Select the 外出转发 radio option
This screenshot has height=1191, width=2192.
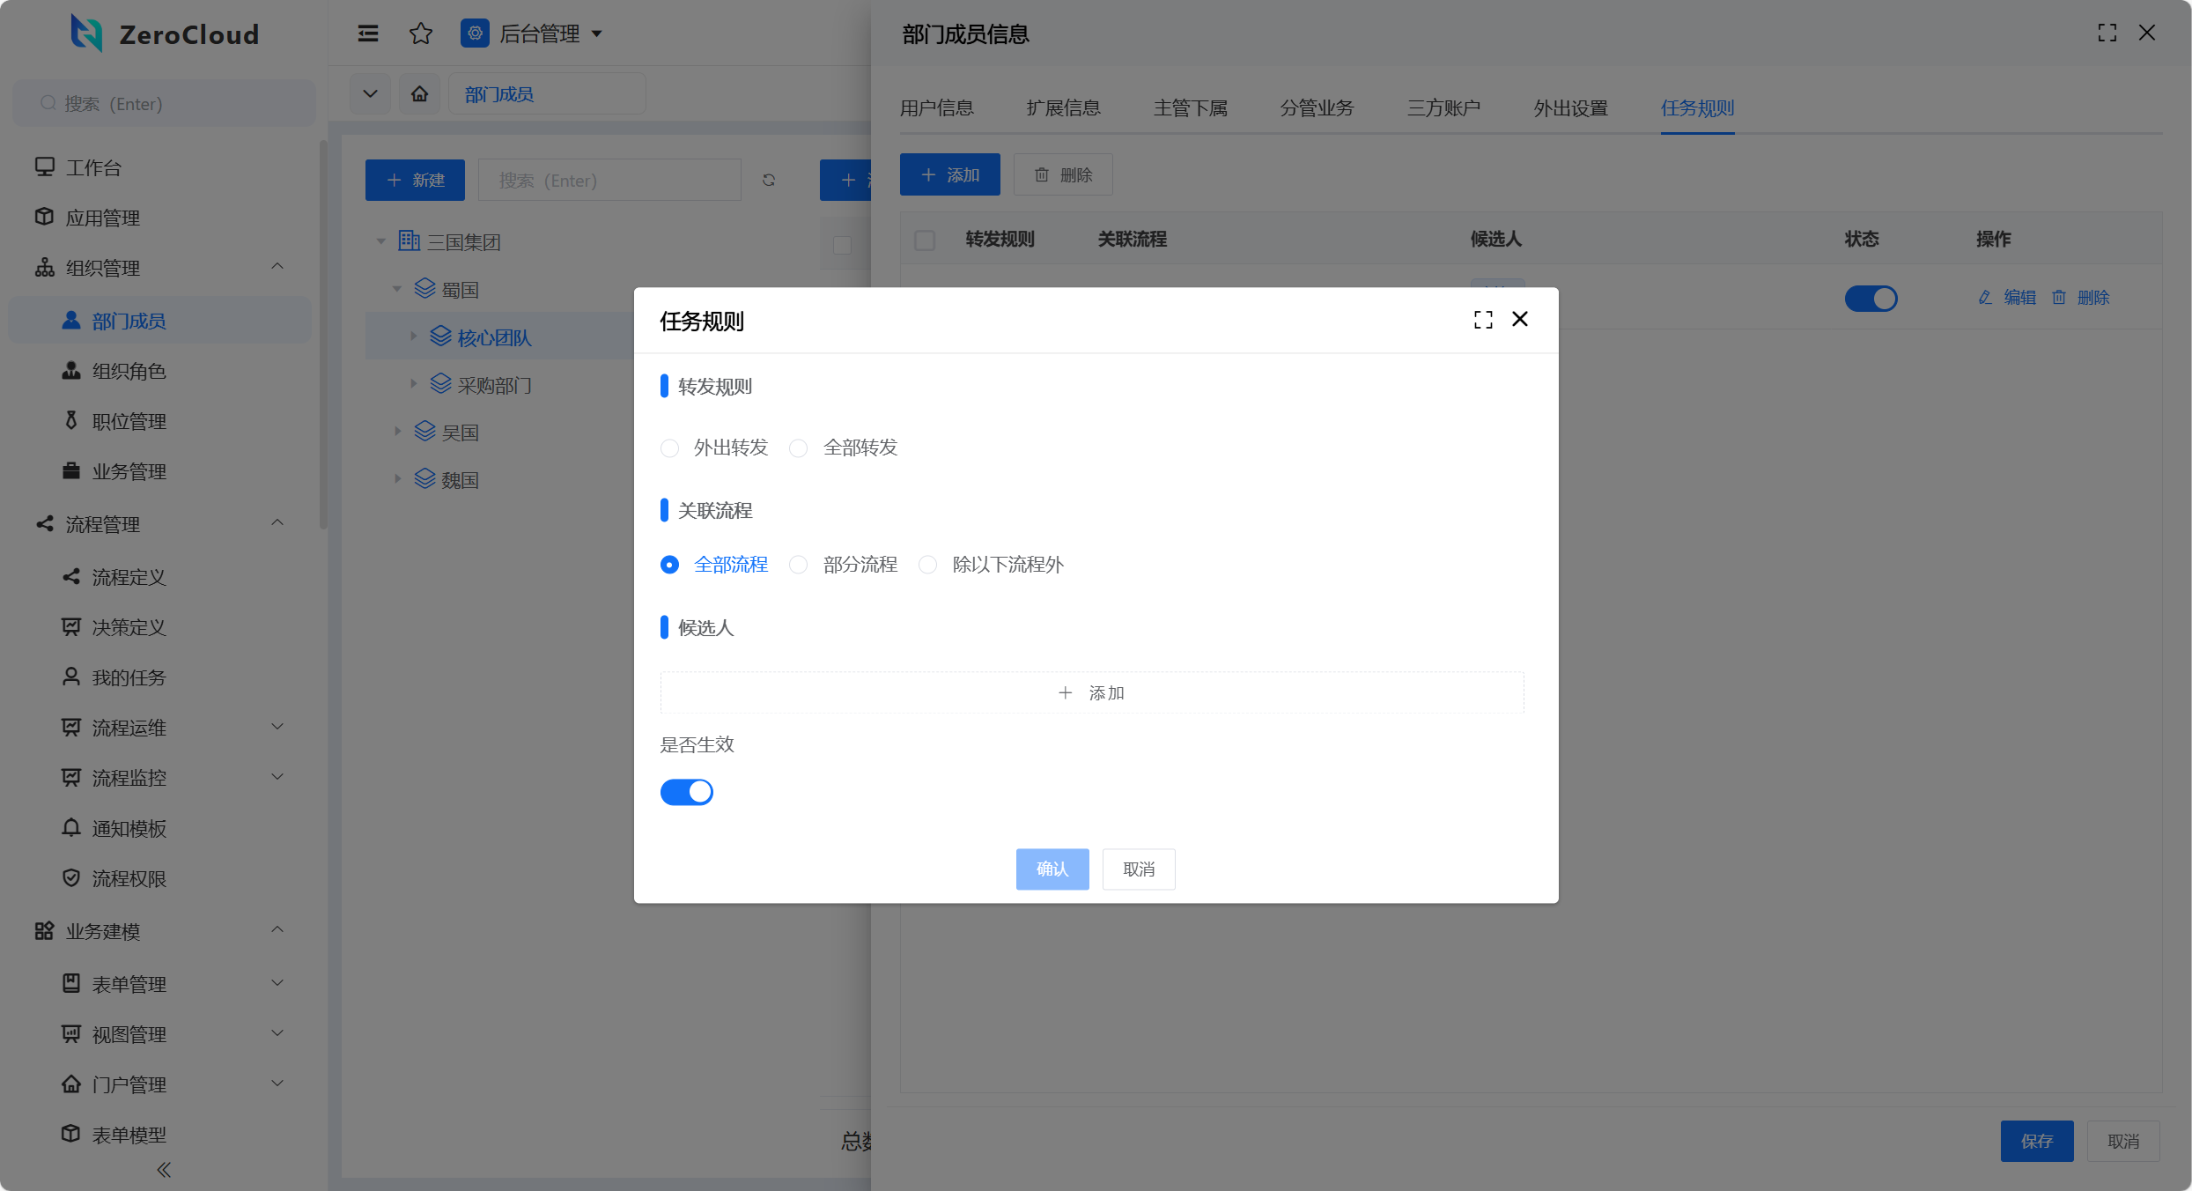coord(670,448)
